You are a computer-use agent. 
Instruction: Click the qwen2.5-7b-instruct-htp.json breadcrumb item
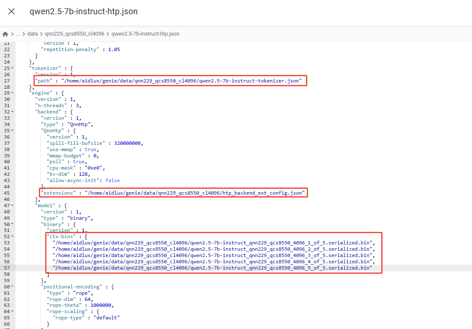[145, 34]
